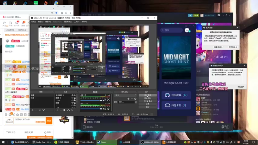Image resolution: width=258 pixels, height=145 pixels.
Task: Click the download icon in browser toolbar
Action: (x=66, y=13)
